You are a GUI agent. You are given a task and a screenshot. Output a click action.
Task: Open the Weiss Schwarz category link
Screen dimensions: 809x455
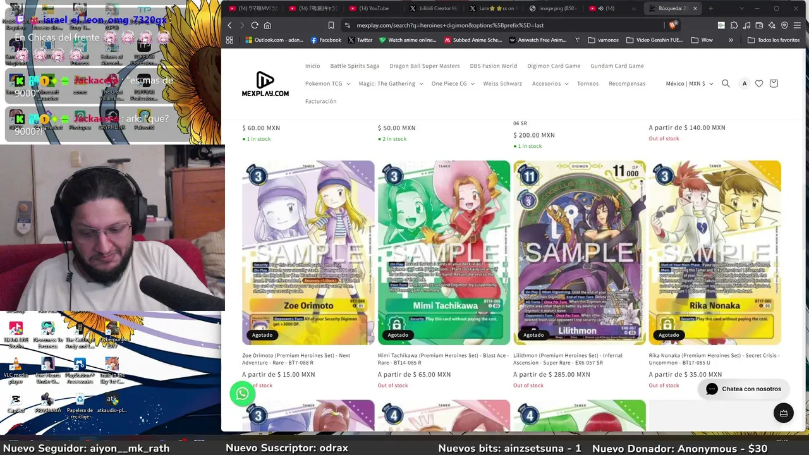click(502, 83)
